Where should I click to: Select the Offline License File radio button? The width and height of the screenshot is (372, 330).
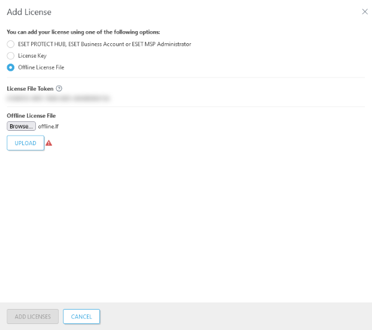10,67
